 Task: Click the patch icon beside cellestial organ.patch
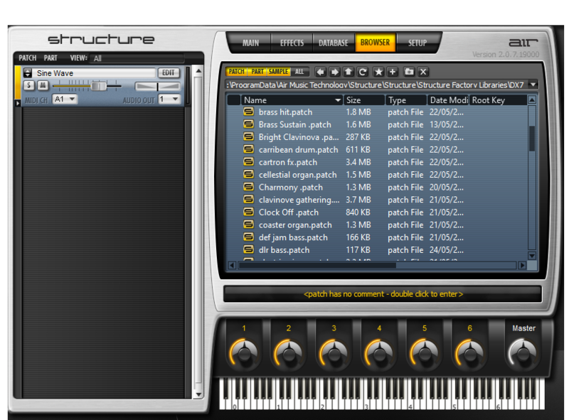click(248, 174)
